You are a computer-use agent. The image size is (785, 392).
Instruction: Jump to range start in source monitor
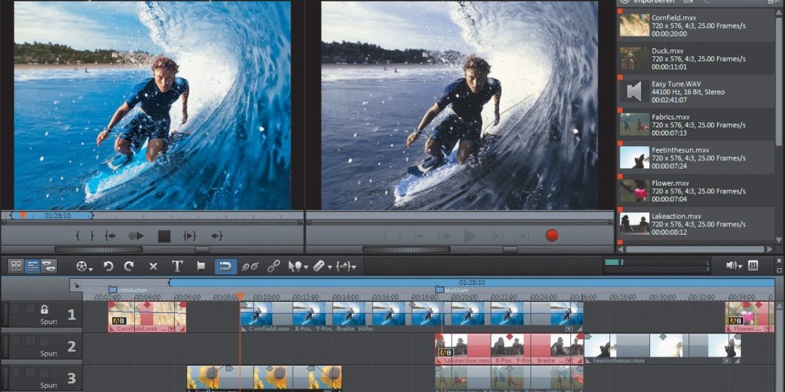[111, 236]
